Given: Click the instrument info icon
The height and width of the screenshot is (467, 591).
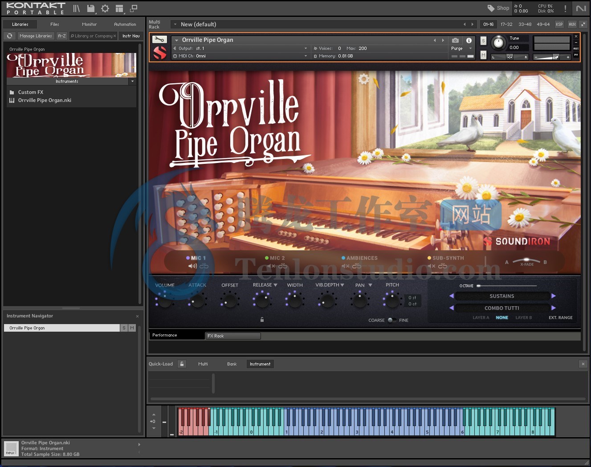Looking at the screenshot, I should [x=469, y=41].
